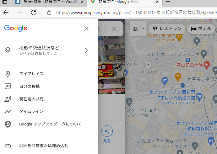Clear the search box with the X
The height and width of the screenshot is (154, 217).
click(114, 29)
